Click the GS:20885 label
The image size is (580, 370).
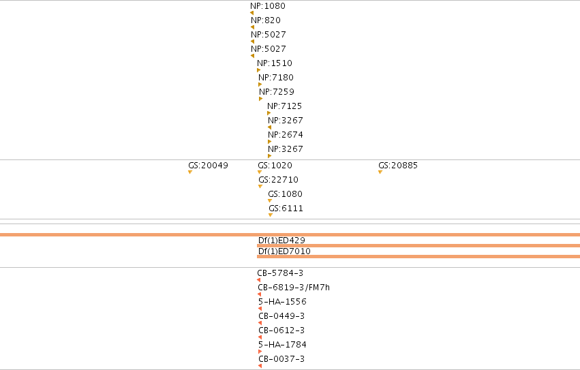(x=398, y=166)
